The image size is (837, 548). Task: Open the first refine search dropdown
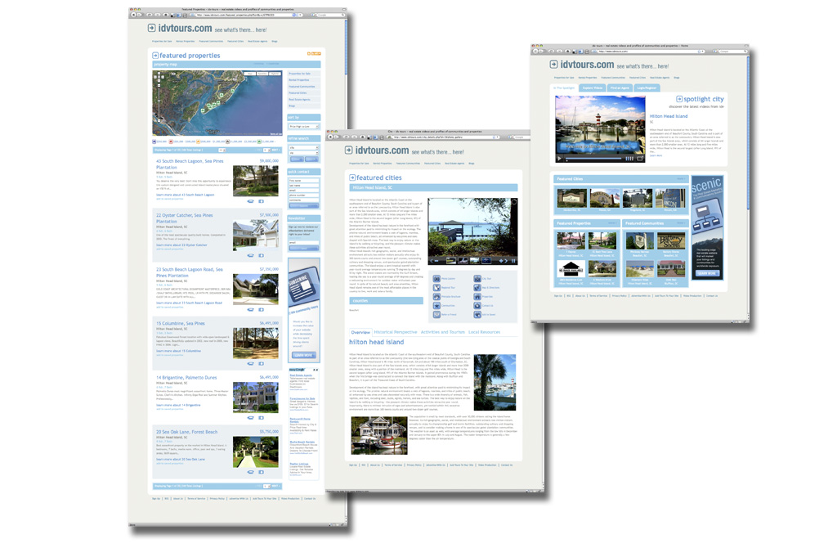[304, 147]
